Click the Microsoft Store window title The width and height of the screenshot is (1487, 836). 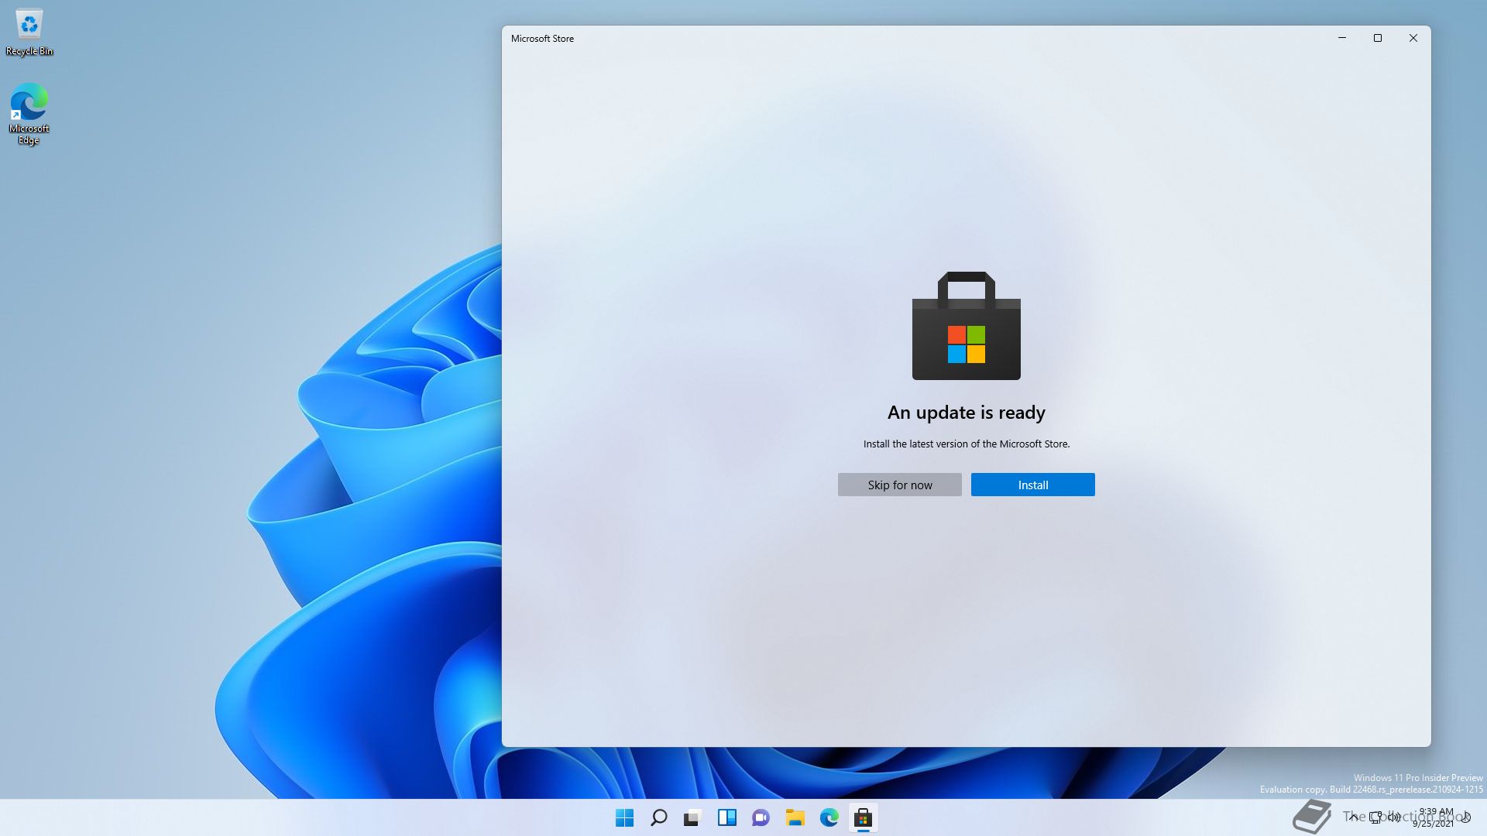(x=542, y=38)
